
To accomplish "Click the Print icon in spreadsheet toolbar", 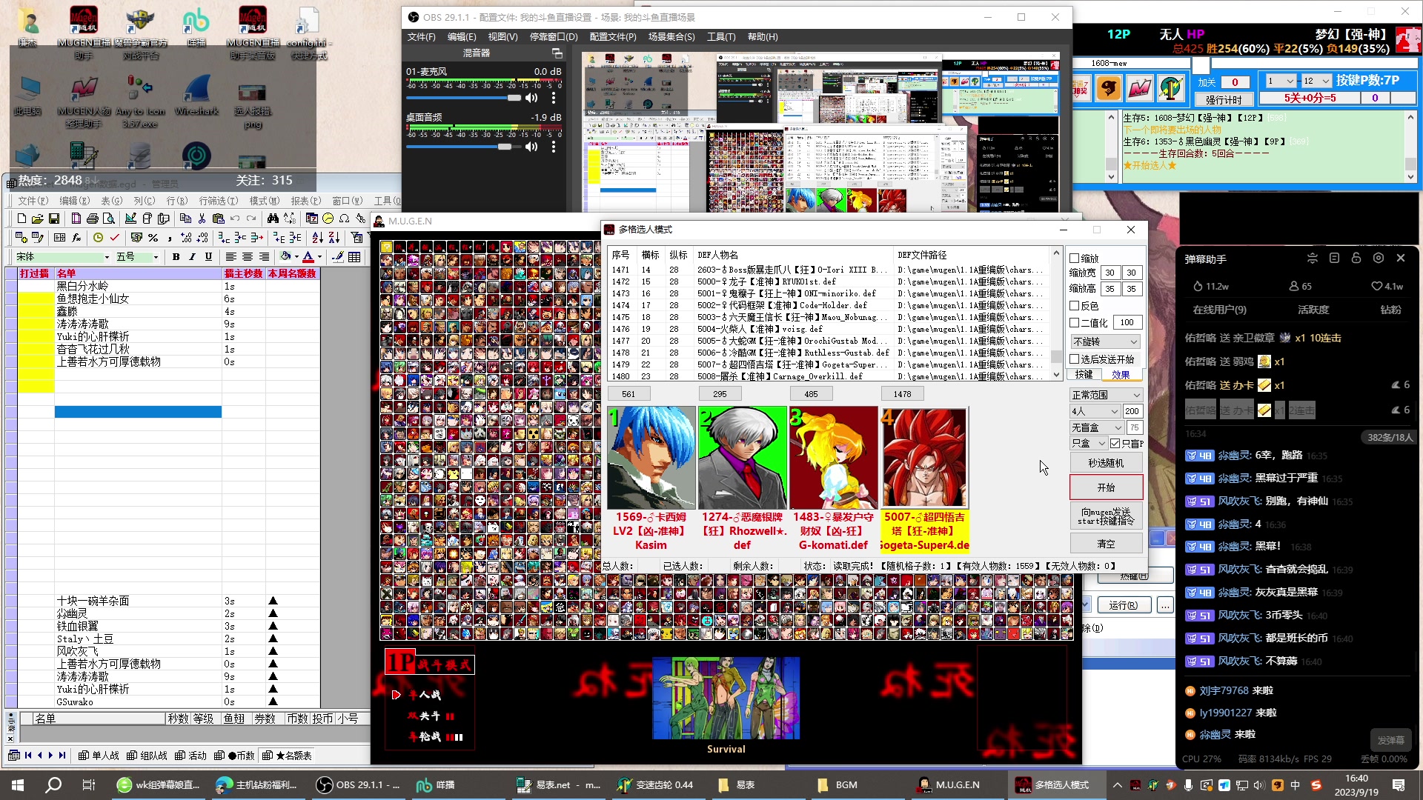I will [x=93, y=219].
